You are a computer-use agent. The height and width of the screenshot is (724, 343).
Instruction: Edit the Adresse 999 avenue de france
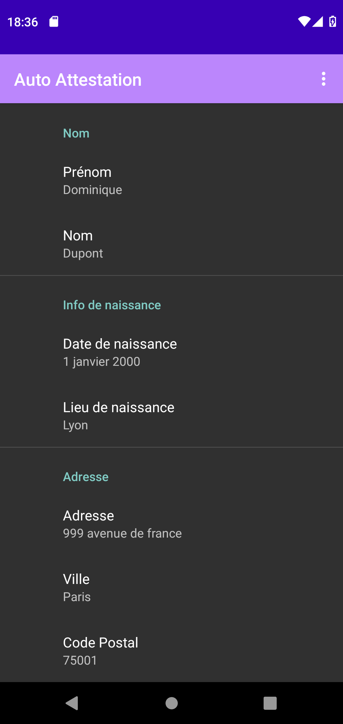pyautogui.click(x=171, y=524)
